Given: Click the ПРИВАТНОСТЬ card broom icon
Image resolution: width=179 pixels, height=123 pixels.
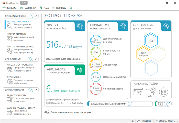Looking at the screenshot, I should (123, 26).
